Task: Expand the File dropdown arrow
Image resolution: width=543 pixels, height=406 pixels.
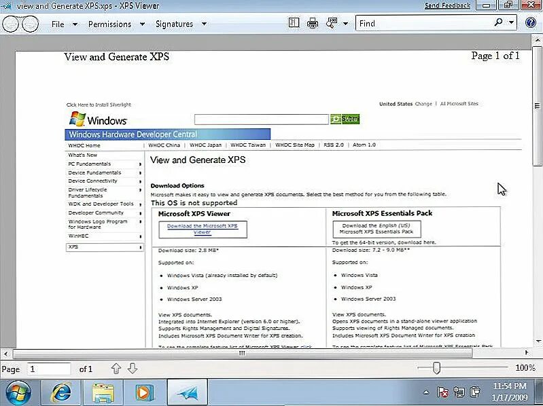Action: click(x=75, y=24)
